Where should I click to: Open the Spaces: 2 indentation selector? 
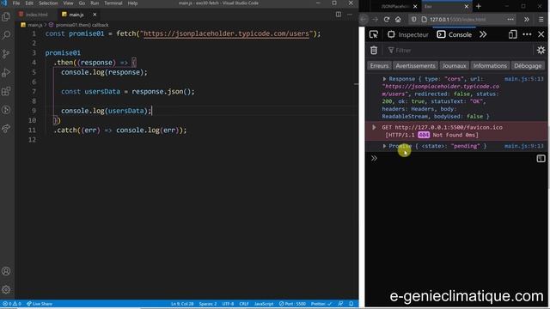tap(208, 304)
